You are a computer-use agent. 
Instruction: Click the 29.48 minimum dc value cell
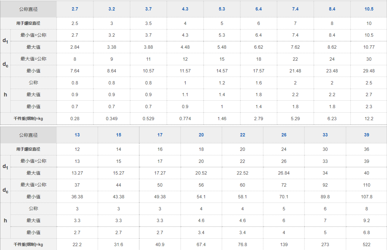click(x=369, y=71)
